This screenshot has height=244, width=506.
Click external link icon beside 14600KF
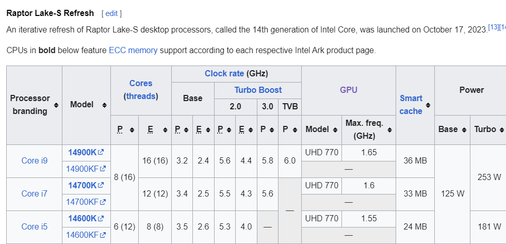tap(103, 235)
